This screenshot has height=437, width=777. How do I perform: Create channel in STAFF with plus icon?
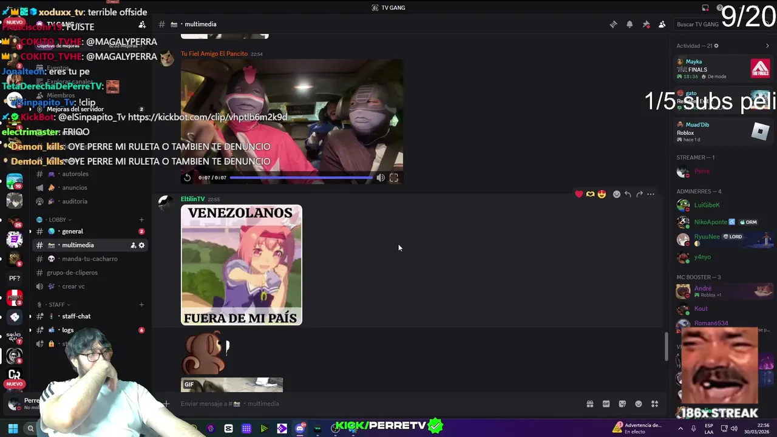pos(141,305)
